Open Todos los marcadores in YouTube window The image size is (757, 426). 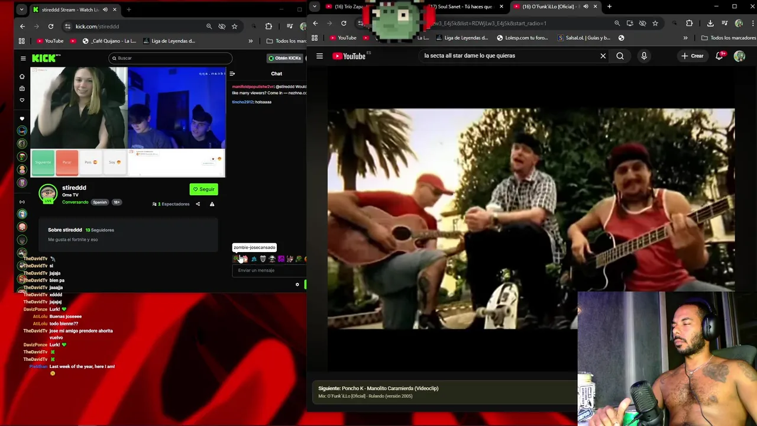729,38
